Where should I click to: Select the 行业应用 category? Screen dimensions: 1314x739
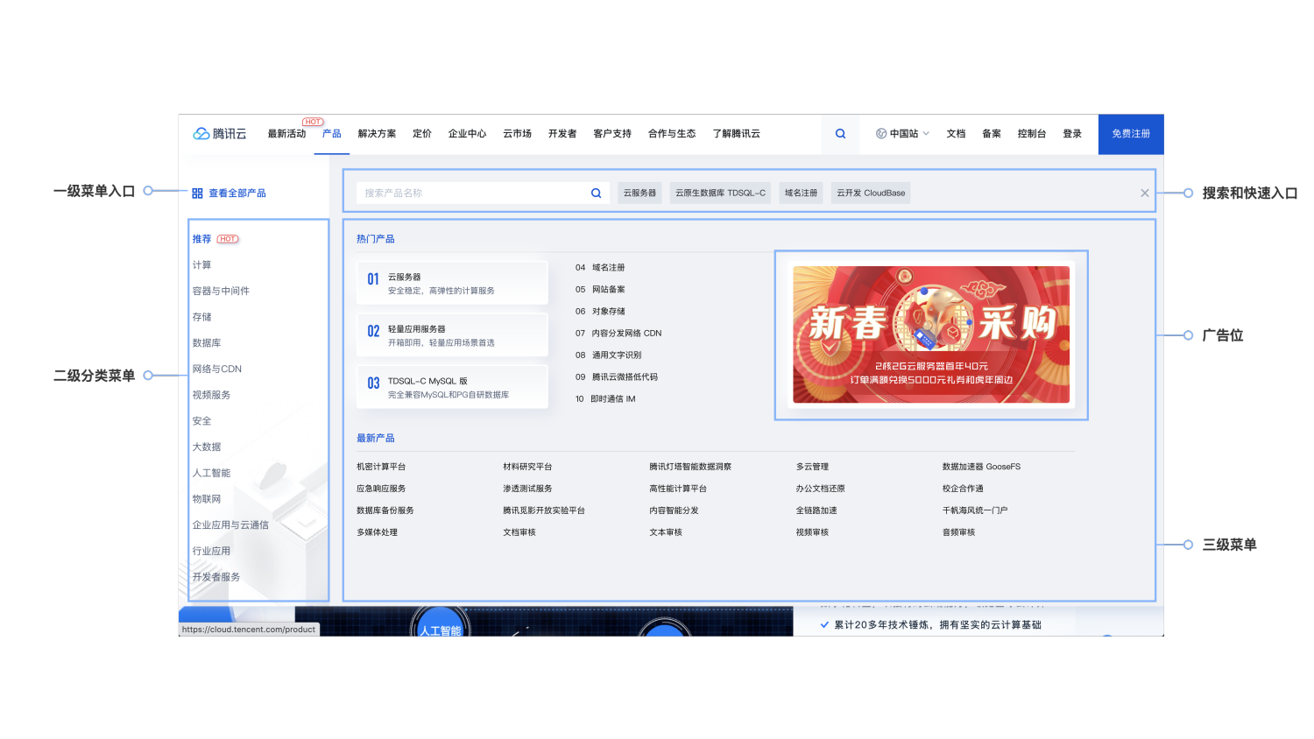[x=211, y=551]
